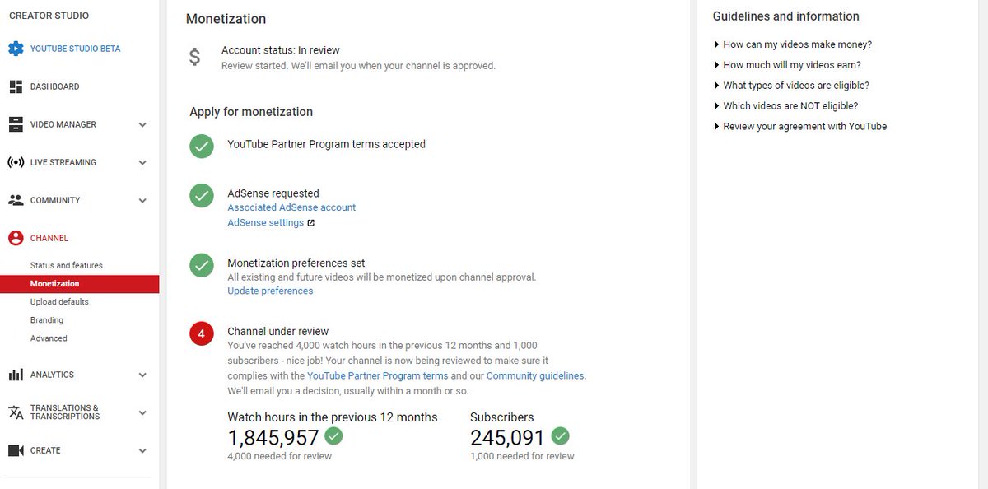Viewport: 988px width, 489px height.
Task: Open the Associated AdSense account link
Action: [x=291, y=207]
